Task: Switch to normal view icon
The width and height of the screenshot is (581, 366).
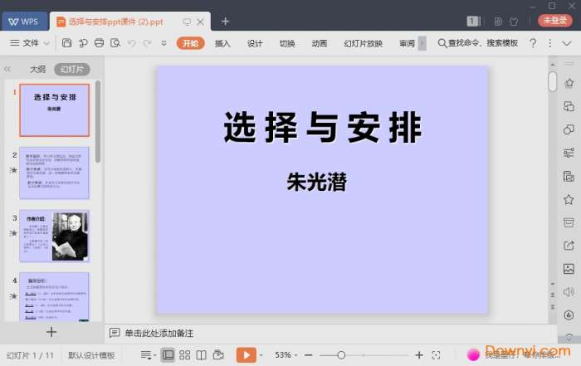Action: pyautogui.click(x=168, y=355)
